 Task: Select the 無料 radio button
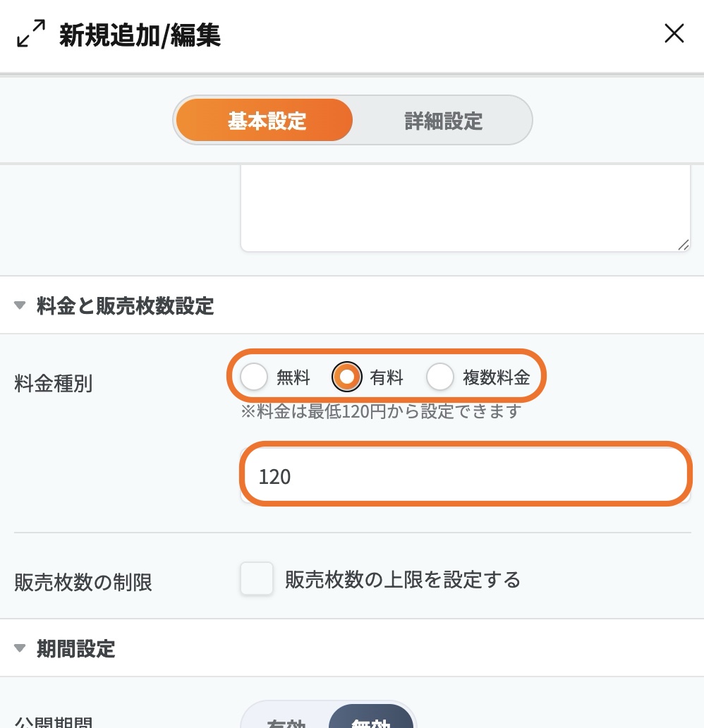255,377
